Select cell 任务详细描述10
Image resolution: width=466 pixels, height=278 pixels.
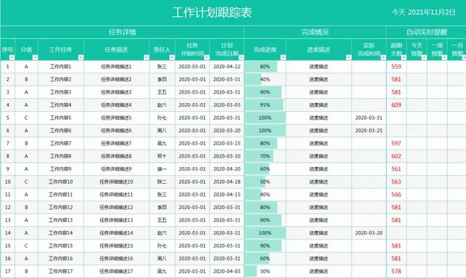click(x=116, y=181)
